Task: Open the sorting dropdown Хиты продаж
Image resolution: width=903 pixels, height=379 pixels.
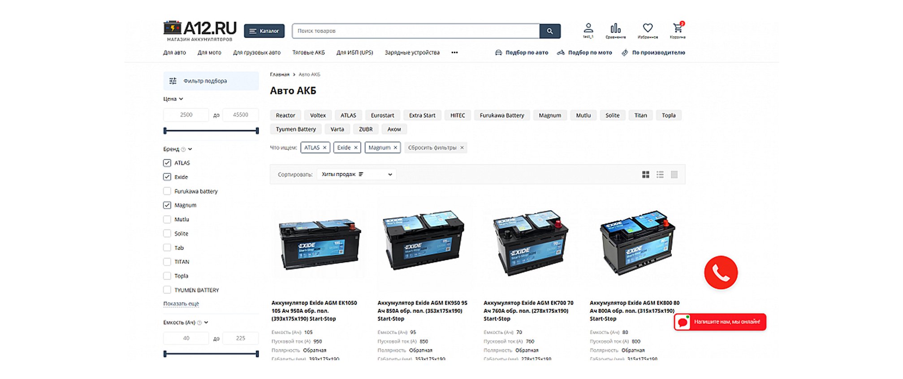Action: coord(357,174)
